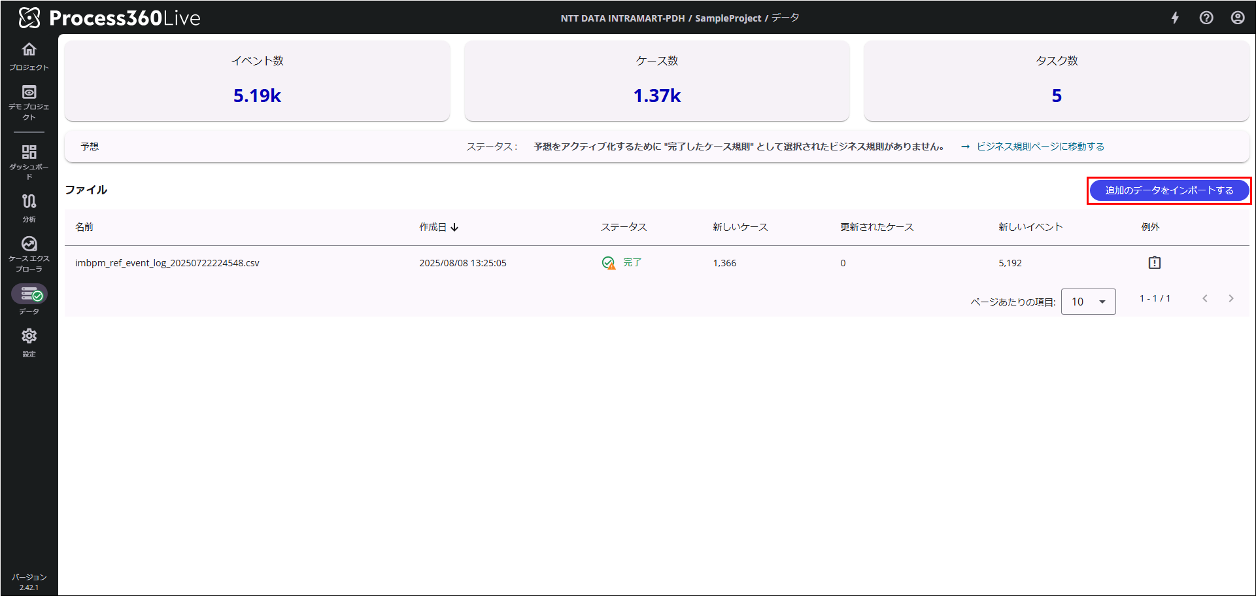Click the exceptions report icon for the CSV
This screenshot has height=596, width=1256.
pyautogui.click(x=1155, y=262)
